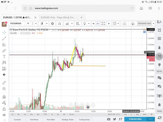Take a chart snapshot camera icon
The image size is (163, 122).
coord(109,119)
